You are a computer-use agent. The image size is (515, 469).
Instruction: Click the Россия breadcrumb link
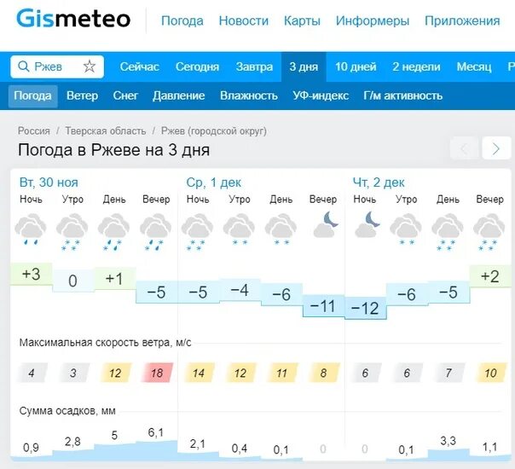click(34, 130)
